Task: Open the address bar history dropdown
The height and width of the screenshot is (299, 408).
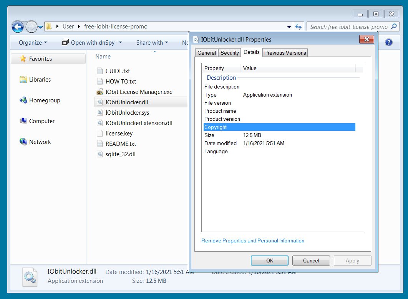Action: (x=289, y=27)
